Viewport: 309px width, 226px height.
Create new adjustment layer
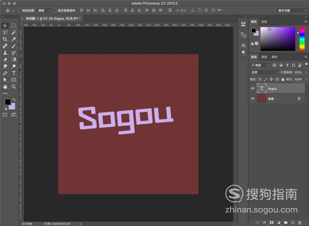279,223
